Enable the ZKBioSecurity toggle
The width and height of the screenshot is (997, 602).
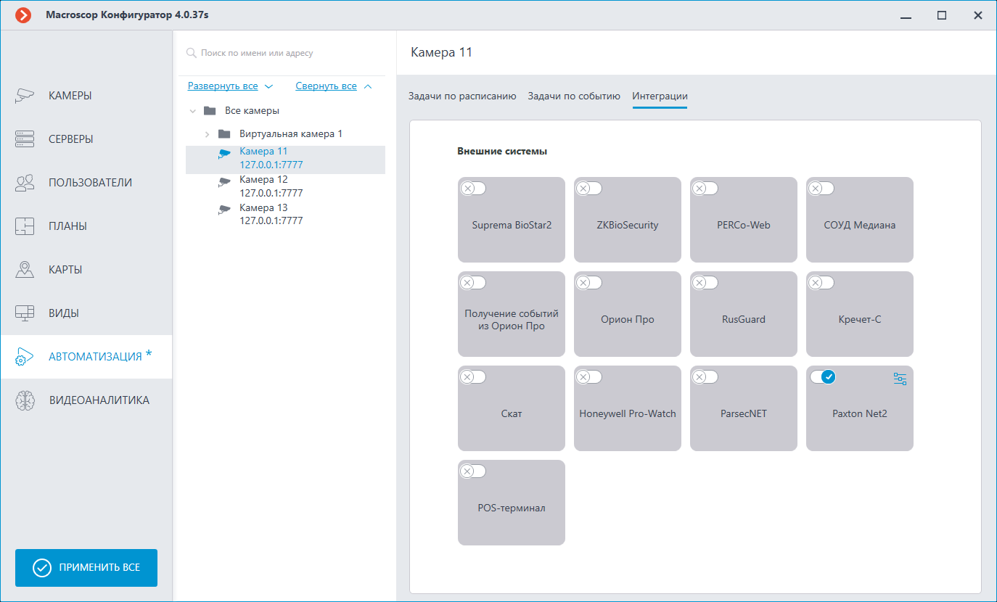click(589, 189)
